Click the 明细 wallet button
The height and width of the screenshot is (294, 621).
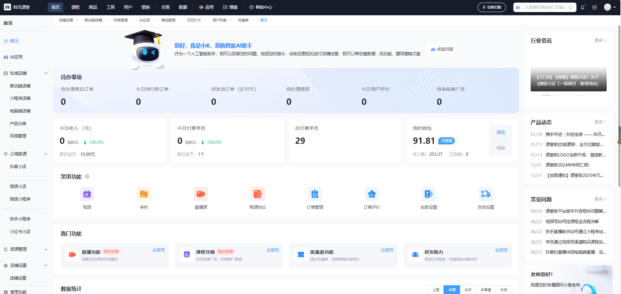(501, 148)
